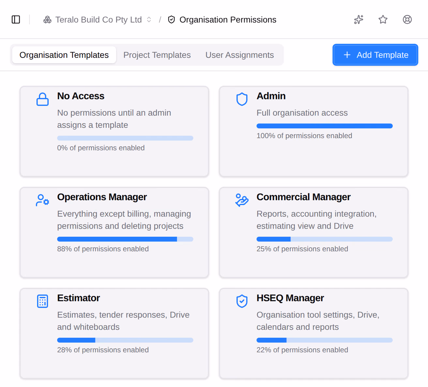Open the Commercial Manager template title
This screenshot has height=387, width=428.
303,197
